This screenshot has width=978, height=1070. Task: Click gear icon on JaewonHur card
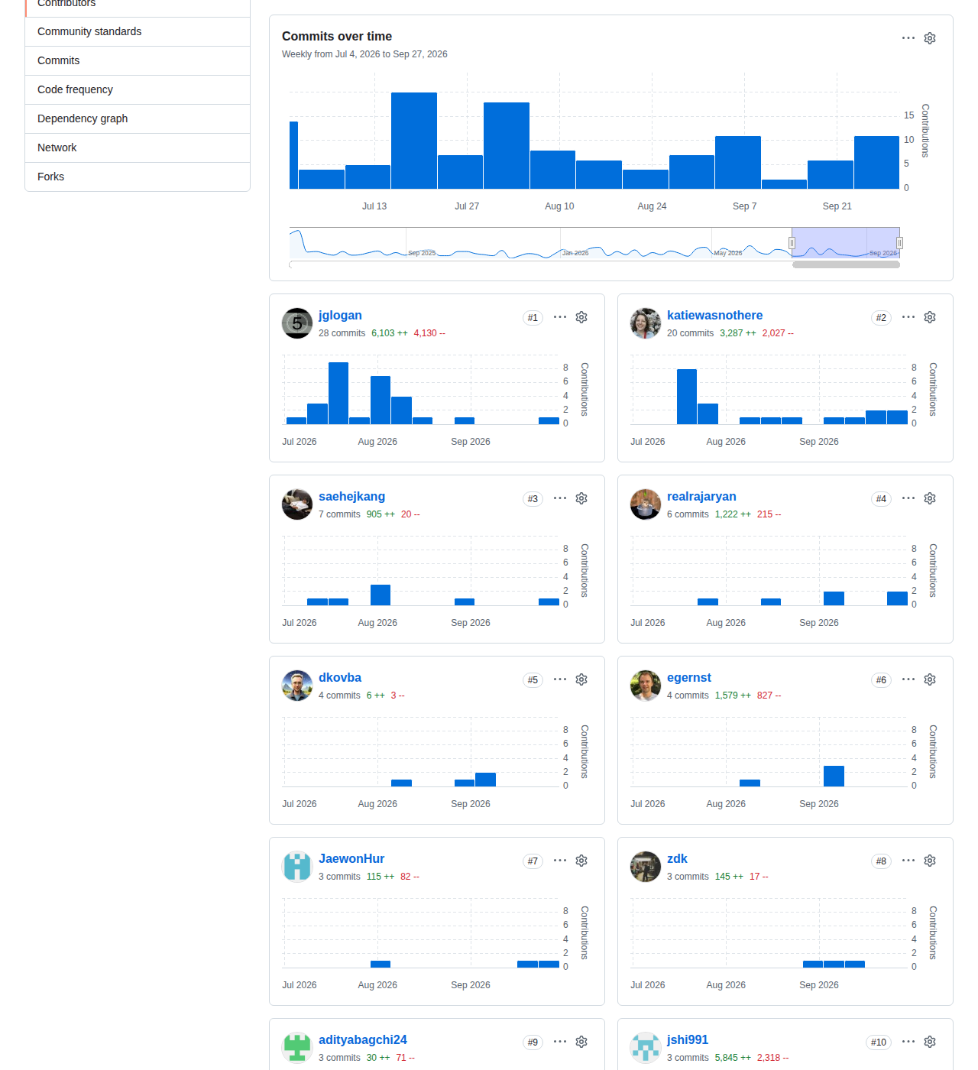[x=581, y=861]
